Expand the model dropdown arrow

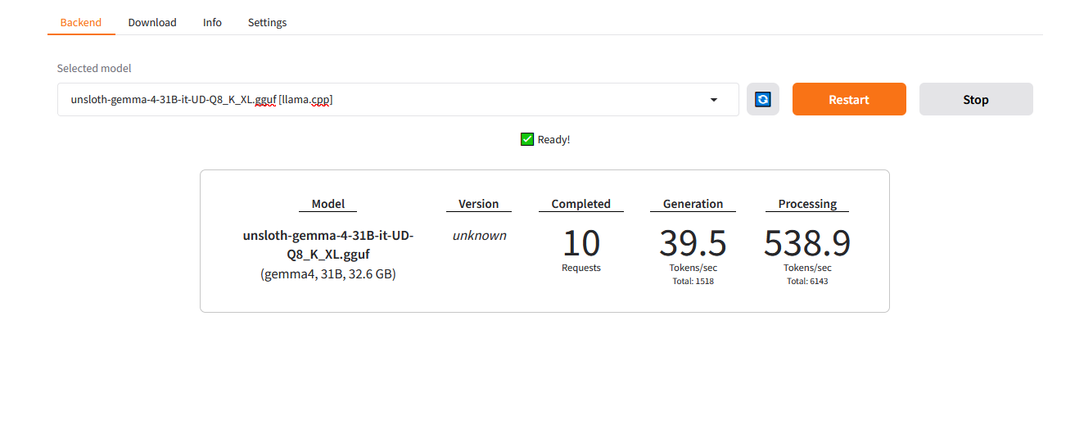[x=713, y=100]
